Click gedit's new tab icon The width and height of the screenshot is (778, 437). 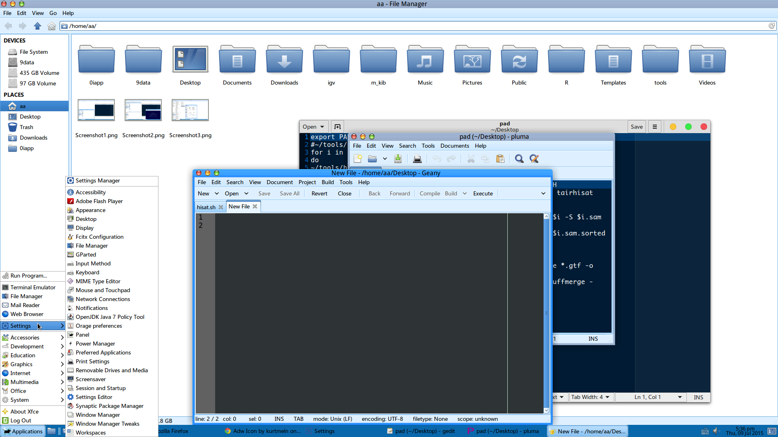[x=337, y=127]
